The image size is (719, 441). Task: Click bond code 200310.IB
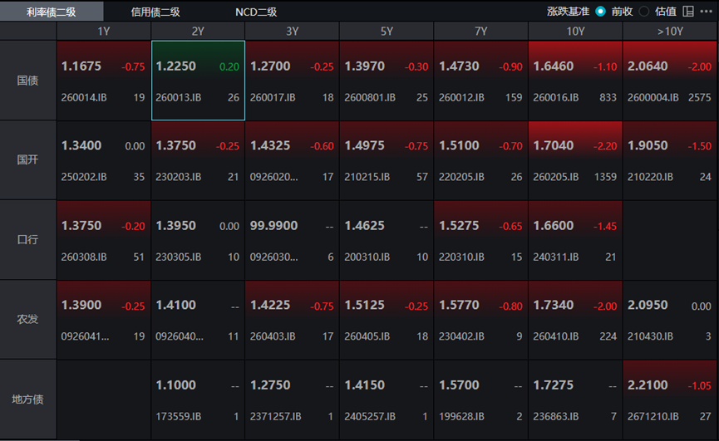click(x=367, y=257)
